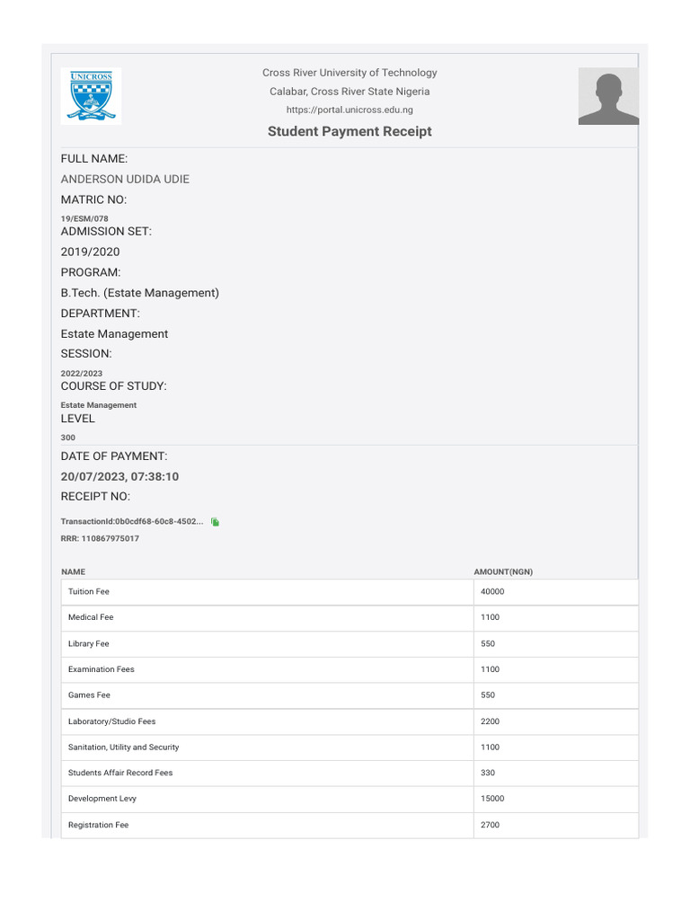Click the student profile photo placeholder
This screenshot has width=690, height=920.
(x=608, y=95)
